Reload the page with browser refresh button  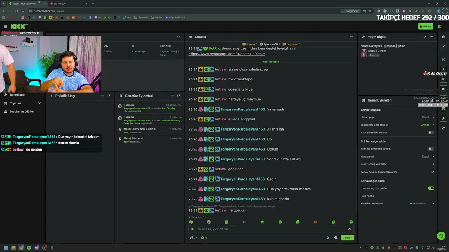click(16, 11)
